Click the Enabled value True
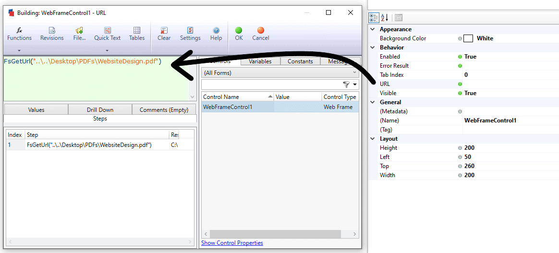This screenshot has height=253, width=559. (470, 57)
